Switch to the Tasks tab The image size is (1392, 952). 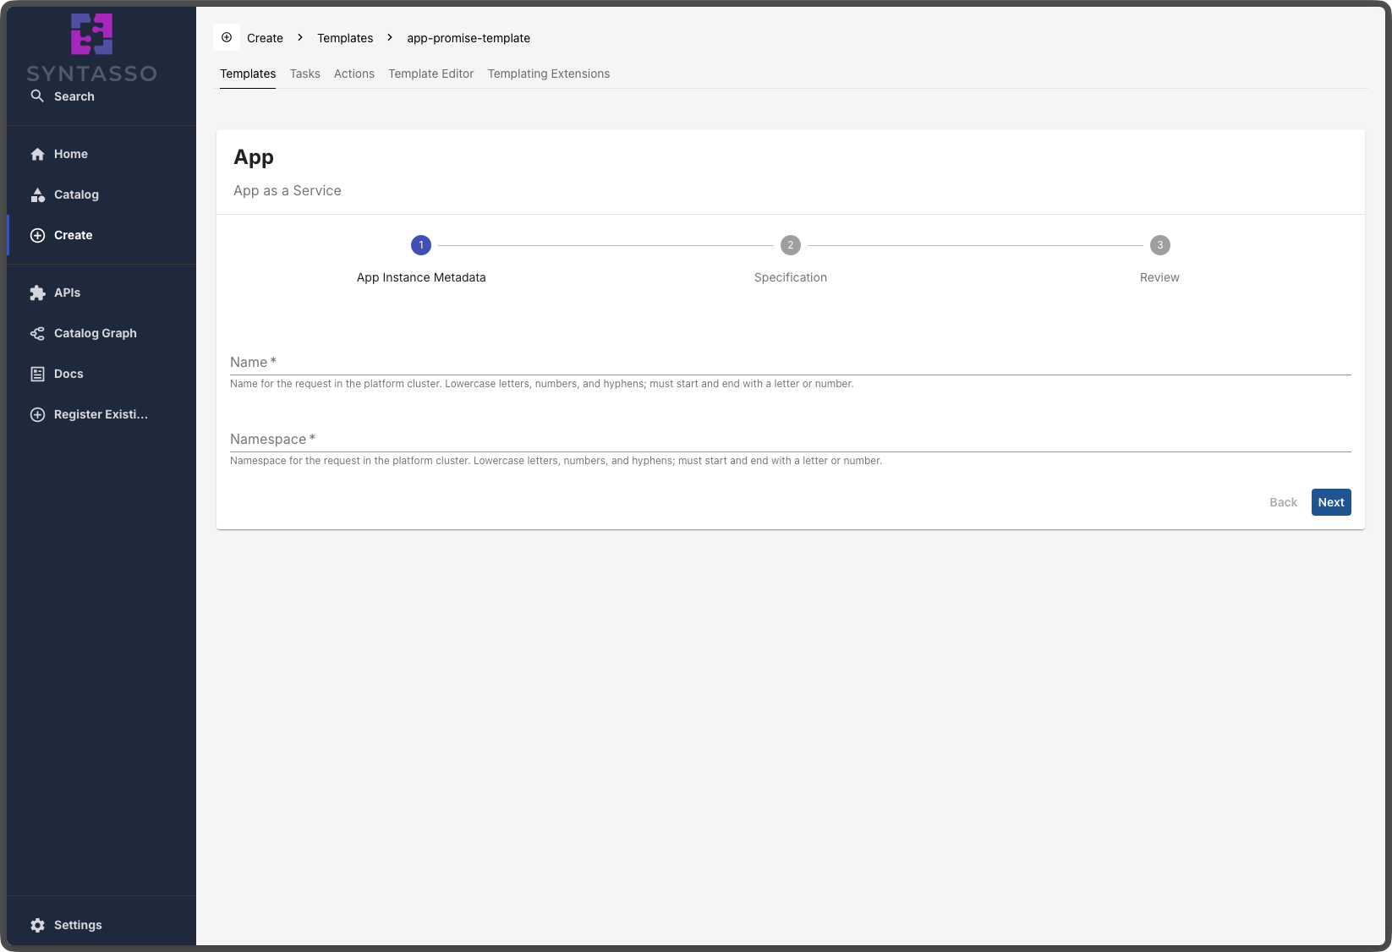coord(304,74)
